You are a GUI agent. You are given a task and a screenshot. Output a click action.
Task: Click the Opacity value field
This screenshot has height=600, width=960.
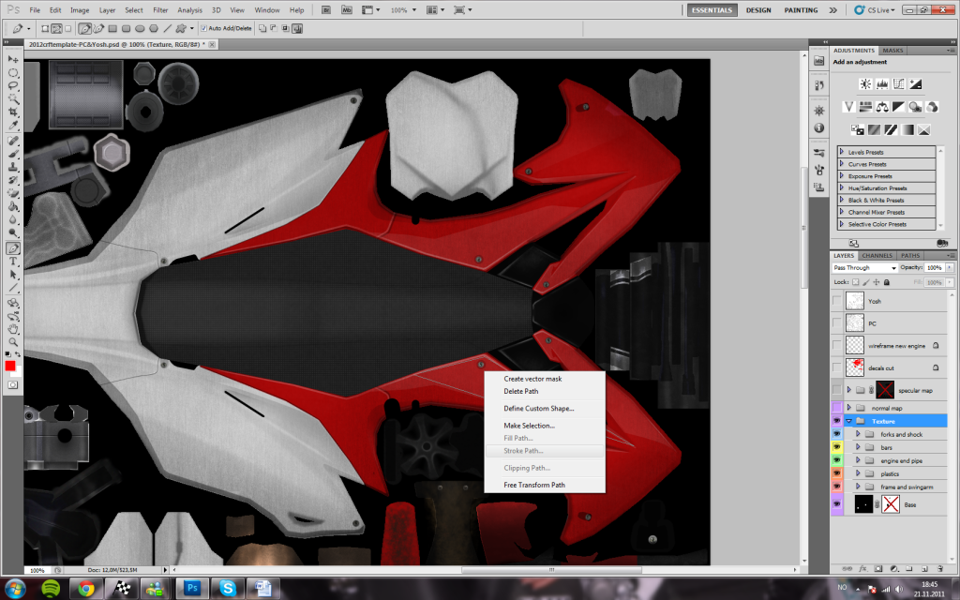point(935,267)
